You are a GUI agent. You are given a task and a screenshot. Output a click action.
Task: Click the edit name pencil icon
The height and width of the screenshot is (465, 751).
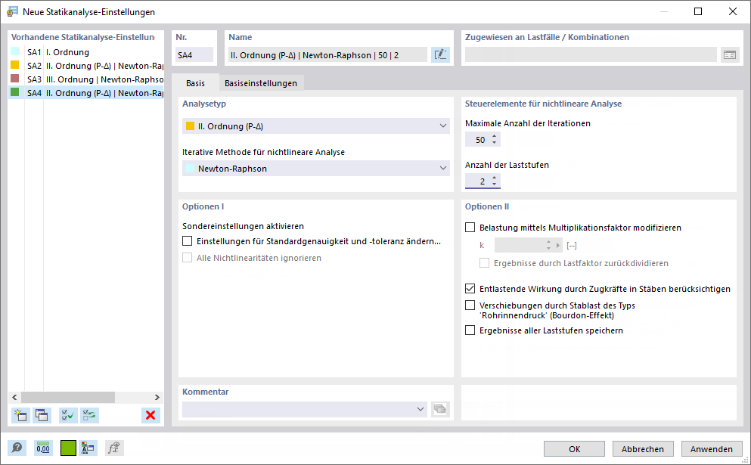pos(440,54)
